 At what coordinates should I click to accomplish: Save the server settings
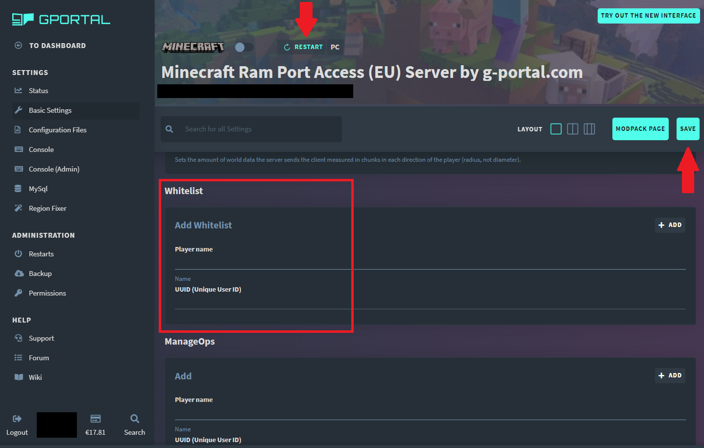pos(688,128)
